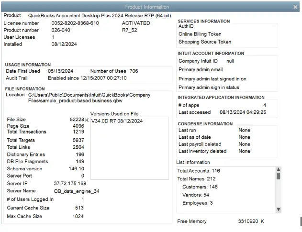Click the Server Port value 0

click(x=83, y=176)
